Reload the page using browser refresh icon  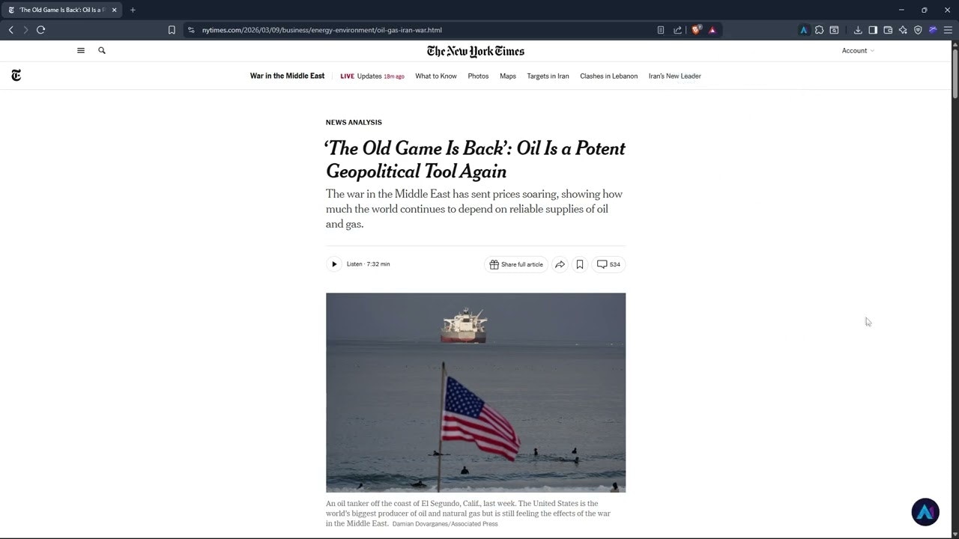point(40,30)
